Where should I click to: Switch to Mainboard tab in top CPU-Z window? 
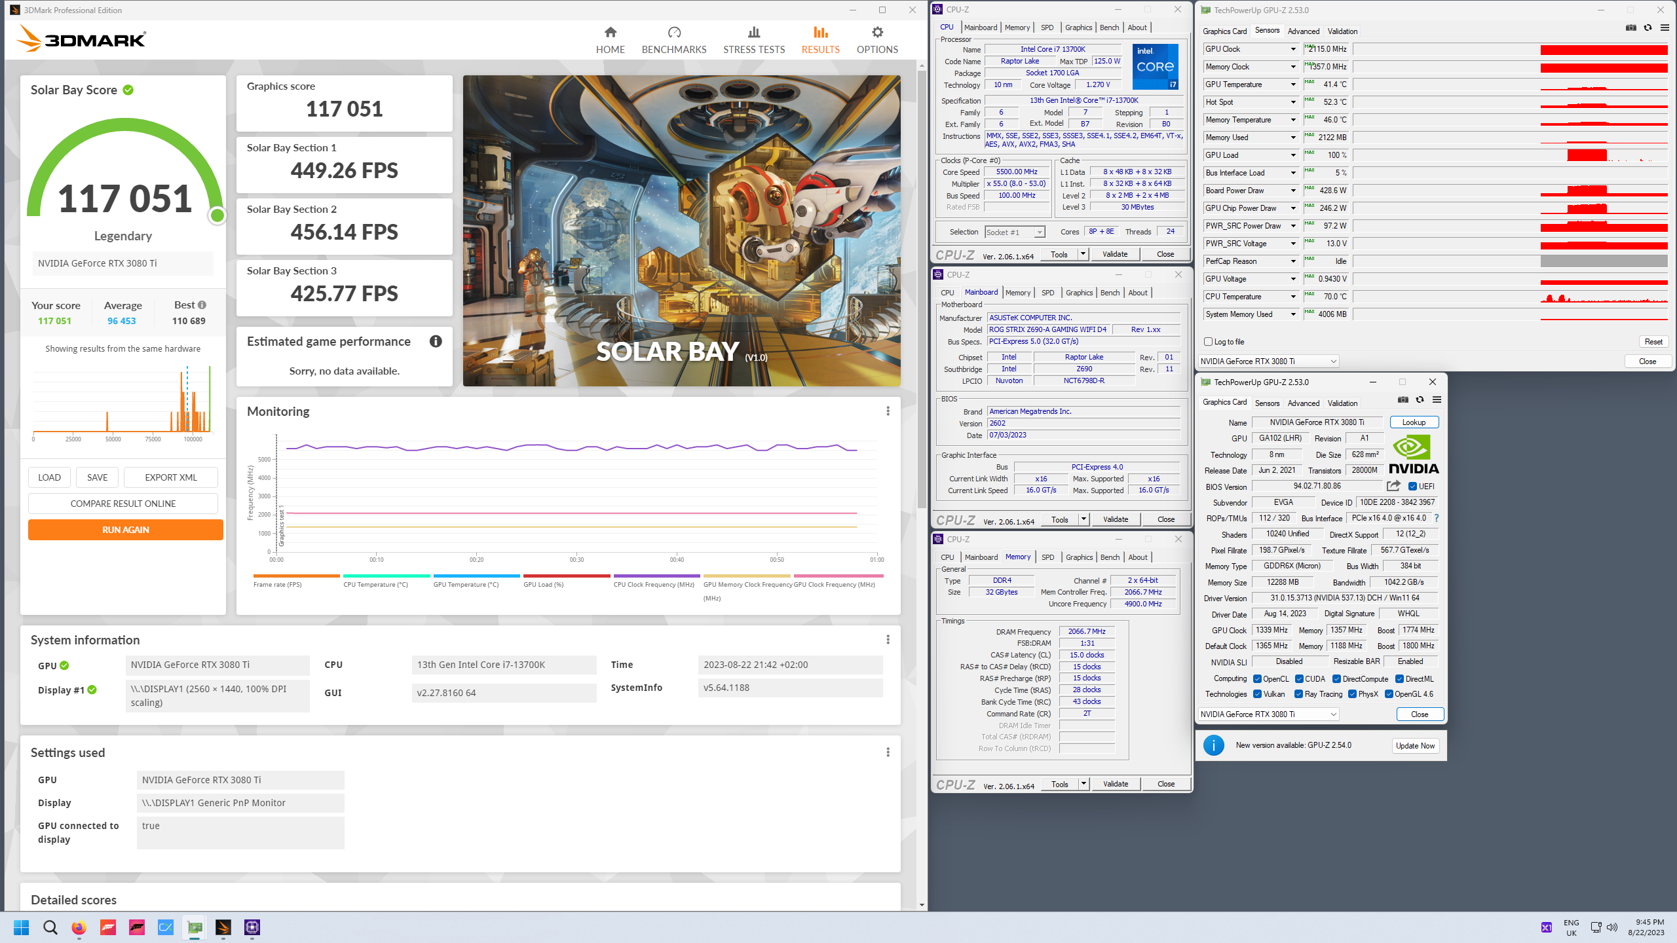pos(981,28)
